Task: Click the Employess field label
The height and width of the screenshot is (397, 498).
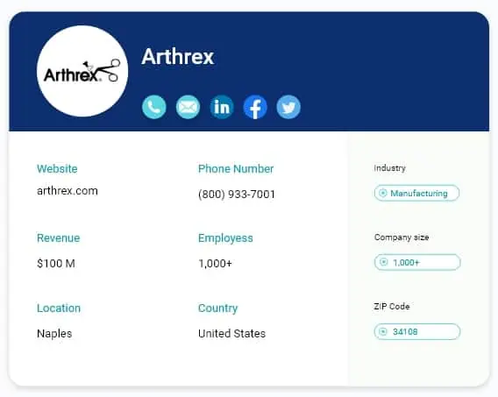Action: 225,238
